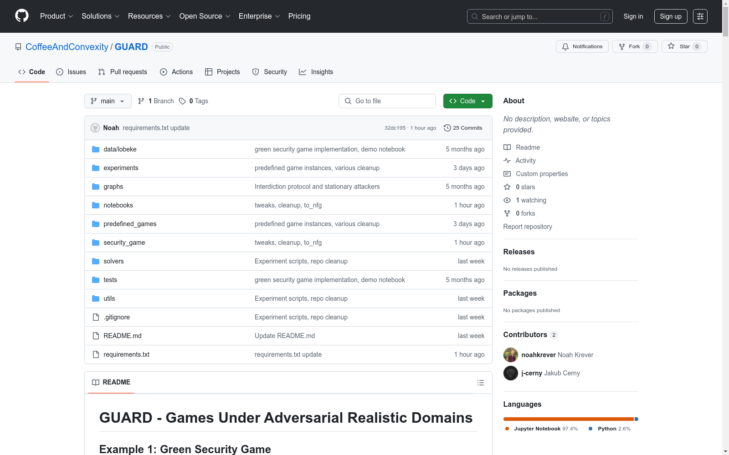Viewport: 729px width, 455px height.
Task: Click the notebooks folder icon
Action: tap(96, 205)
